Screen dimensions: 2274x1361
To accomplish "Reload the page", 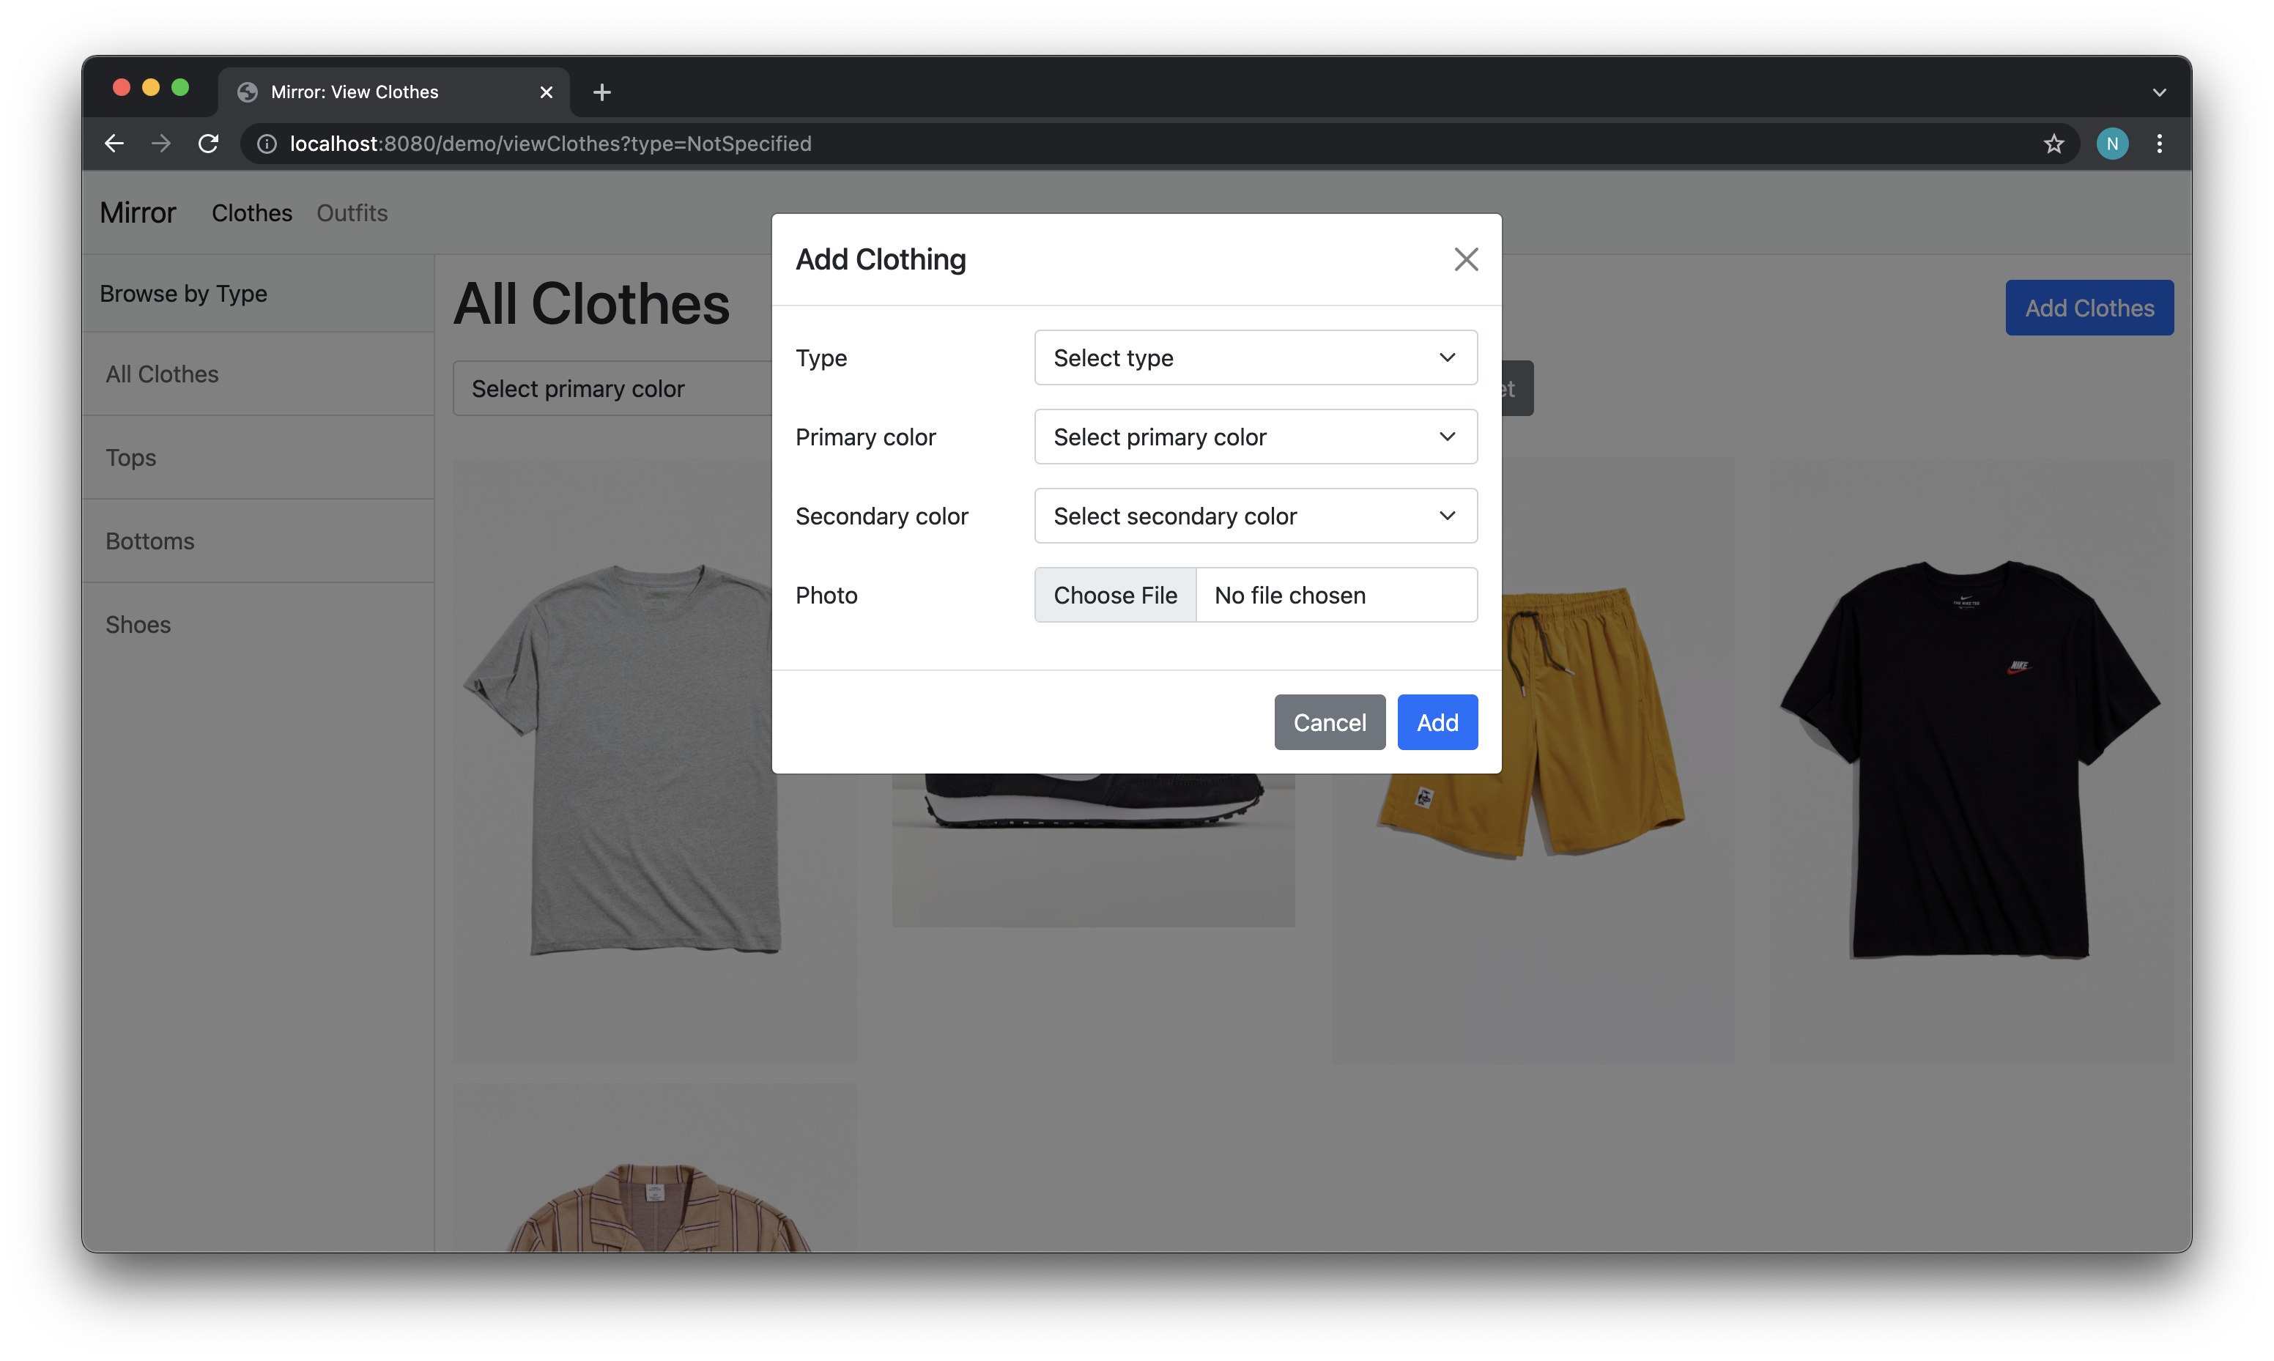I will [208, 143].
